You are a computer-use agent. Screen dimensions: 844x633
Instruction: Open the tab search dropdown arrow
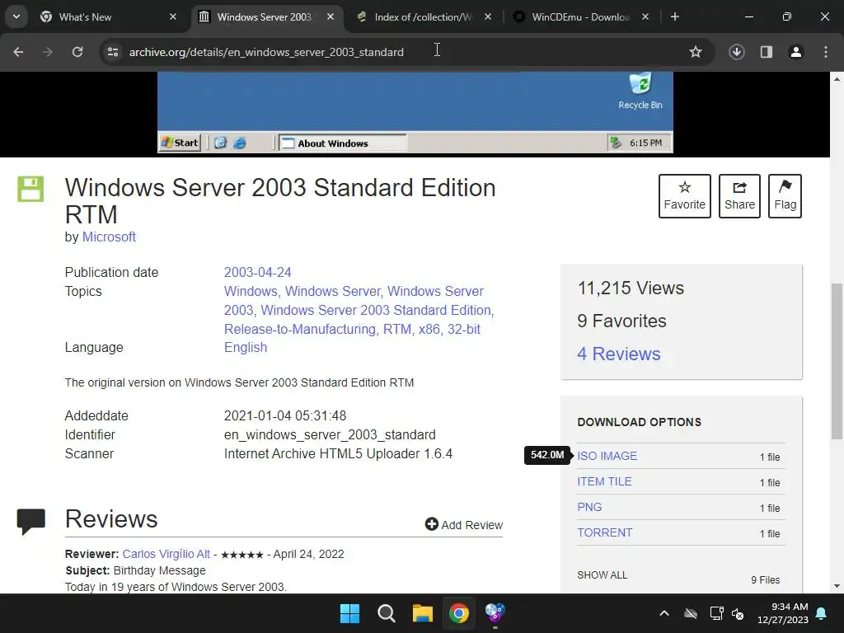[16, 16]
